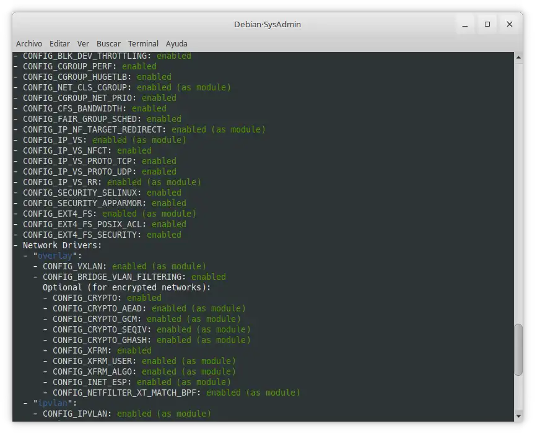This screenshot has width=535, height=434.
Task: Click the blue "ipvlan" driver name
Action: pos(53,403)
